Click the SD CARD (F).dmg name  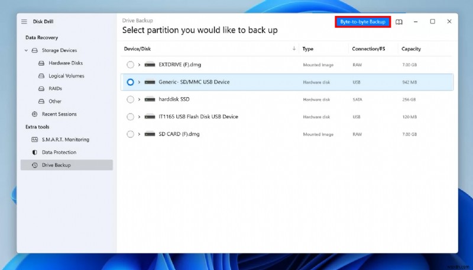(179, 134)
